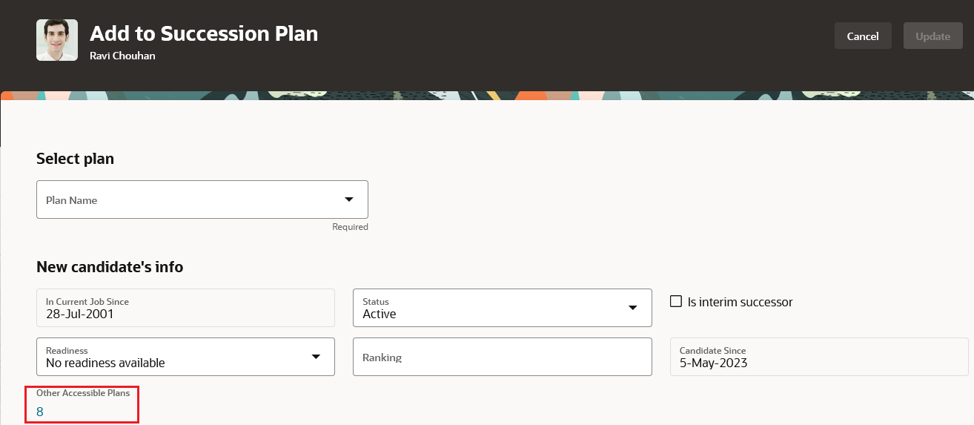
Task: Expand the Readiness dropdown arrow
Action: [316, 357]
